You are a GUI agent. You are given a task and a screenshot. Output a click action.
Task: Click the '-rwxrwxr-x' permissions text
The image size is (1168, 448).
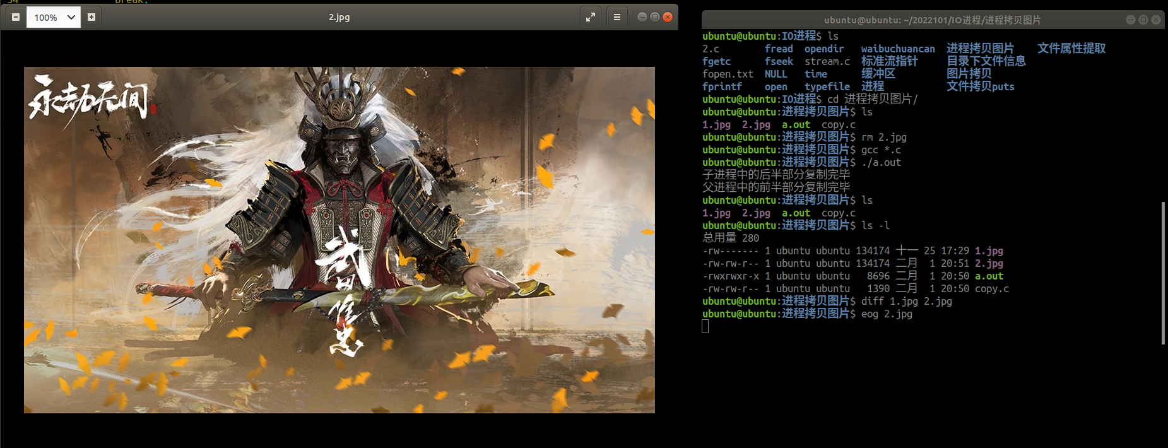point(731,276)
